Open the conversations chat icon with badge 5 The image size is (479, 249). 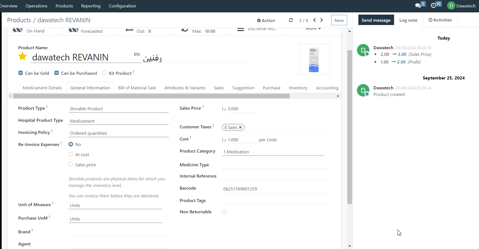click(x=418, y=5)
